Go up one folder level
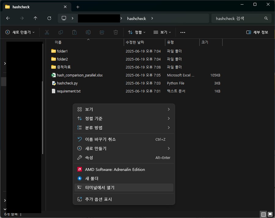Image resolution: width=275 pixels, height=218 pixels. [x=35, y=18]
